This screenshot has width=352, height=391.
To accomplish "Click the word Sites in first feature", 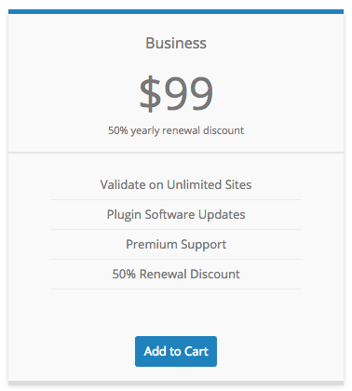I will pyautogui.click(x=238, y=184).
